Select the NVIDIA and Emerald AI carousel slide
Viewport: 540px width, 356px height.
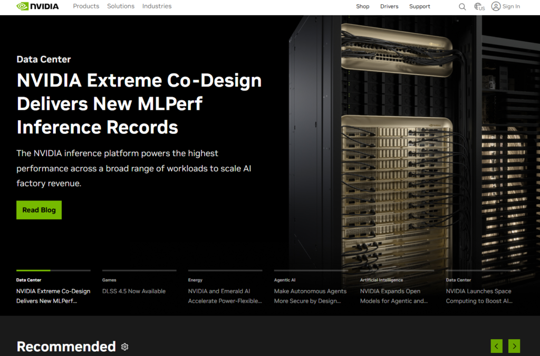[225, 295]
